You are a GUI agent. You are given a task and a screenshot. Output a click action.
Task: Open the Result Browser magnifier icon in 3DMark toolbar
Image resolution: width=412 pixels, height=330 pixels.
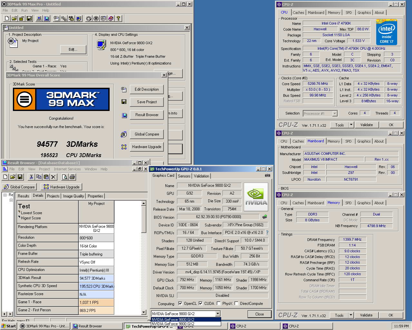(x=46, y=18)
